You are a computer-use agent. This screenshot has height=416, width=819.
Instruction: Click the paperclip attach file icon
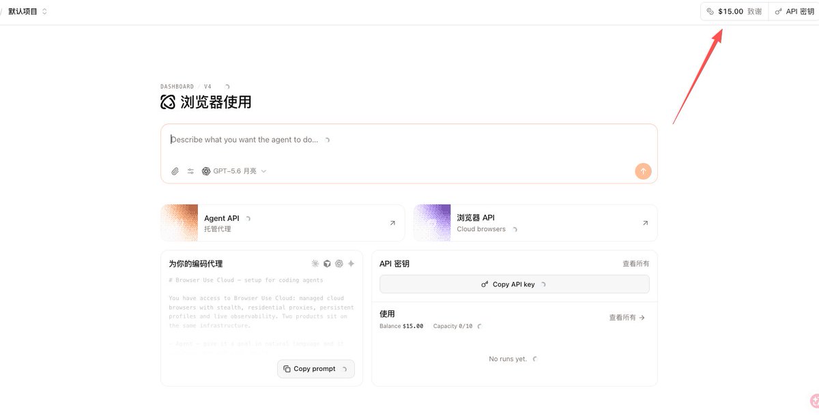coord(175,171)
